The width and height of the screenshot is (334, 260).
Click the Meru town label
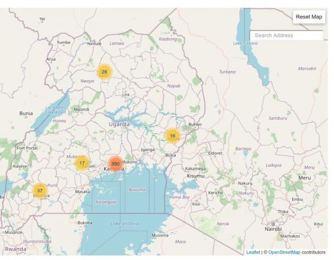tap(305, 178)
